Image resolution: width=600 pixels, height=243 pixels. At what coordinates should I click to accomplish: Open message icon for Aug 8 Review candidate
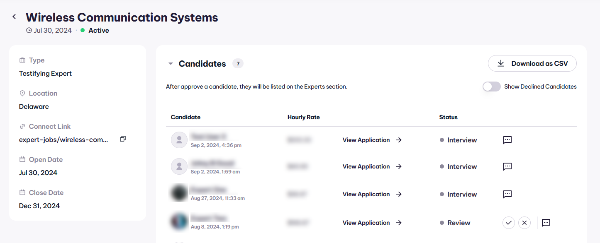point(546,223)
